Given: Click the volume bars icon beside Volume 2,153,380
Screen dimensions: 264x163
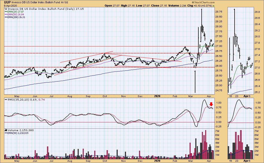Looking at the screenshot, I should pos(6,130).
